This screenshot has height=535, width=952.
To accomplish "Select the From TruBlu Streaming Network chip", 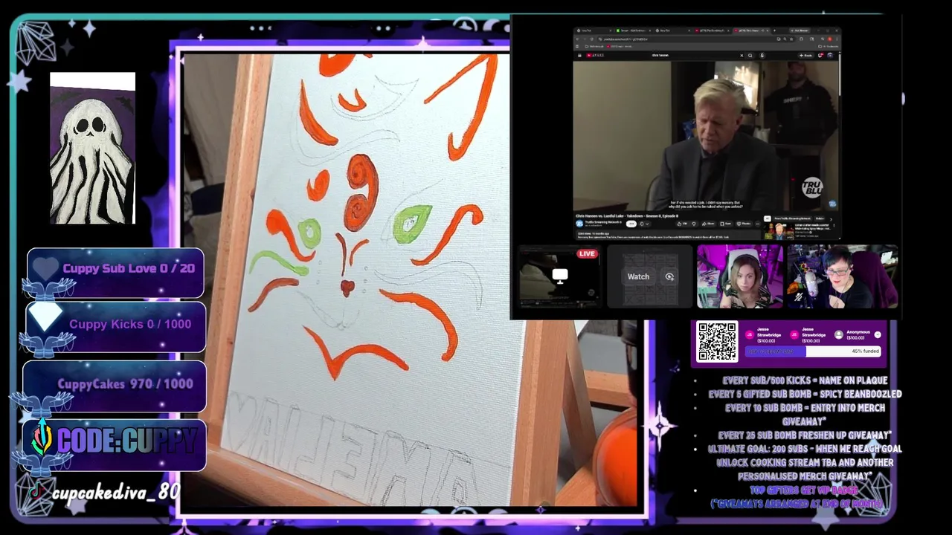I will coord(793,218).
